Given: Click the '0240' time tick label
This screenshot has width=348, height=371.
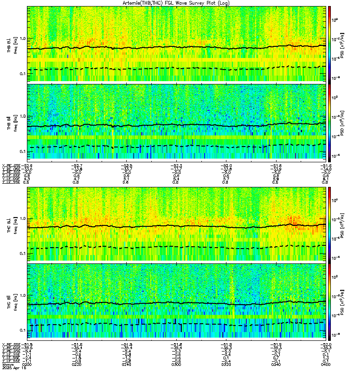Looking at the screenshot, I should point(127,365).
